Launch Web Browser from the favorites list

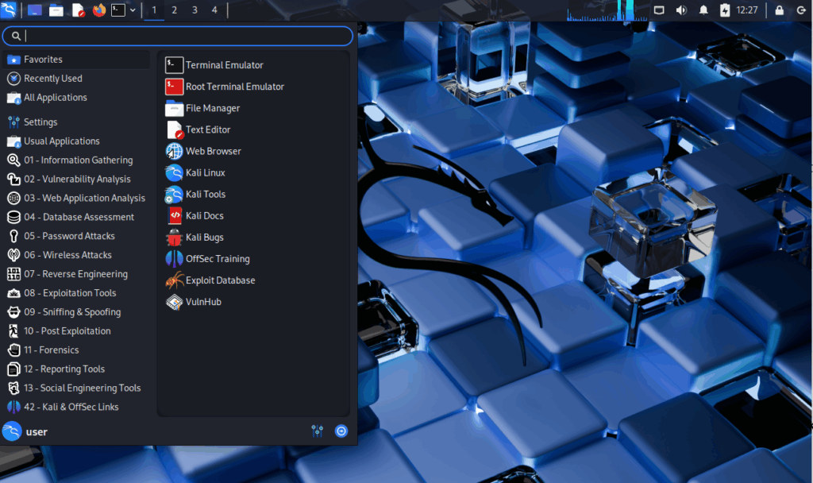point(253,152)
